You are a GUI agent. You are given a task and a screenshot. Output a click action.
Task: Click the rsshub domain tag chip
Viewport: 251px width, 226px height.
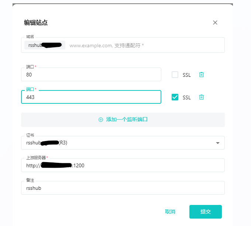coord(44,45)
